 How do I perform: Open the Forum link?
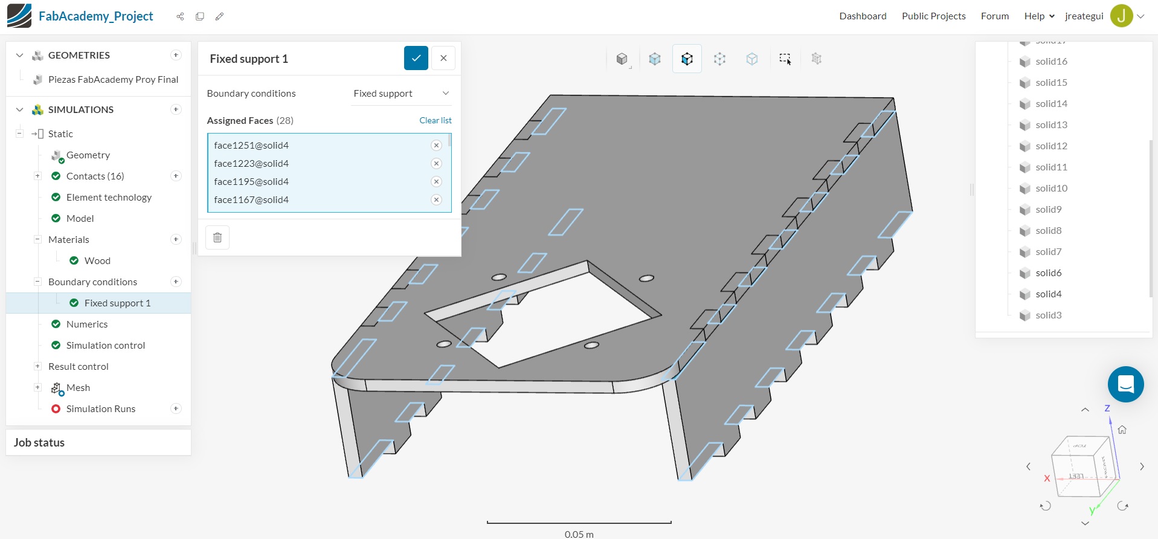(994, 16)
